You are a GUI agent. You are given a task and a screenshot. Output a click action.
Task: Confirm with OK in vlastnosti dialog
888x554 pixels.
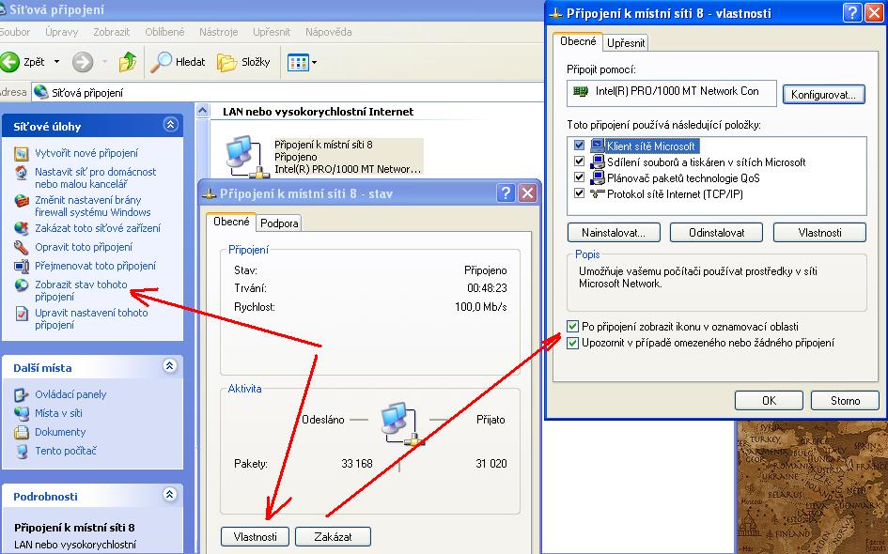[769, 401]
